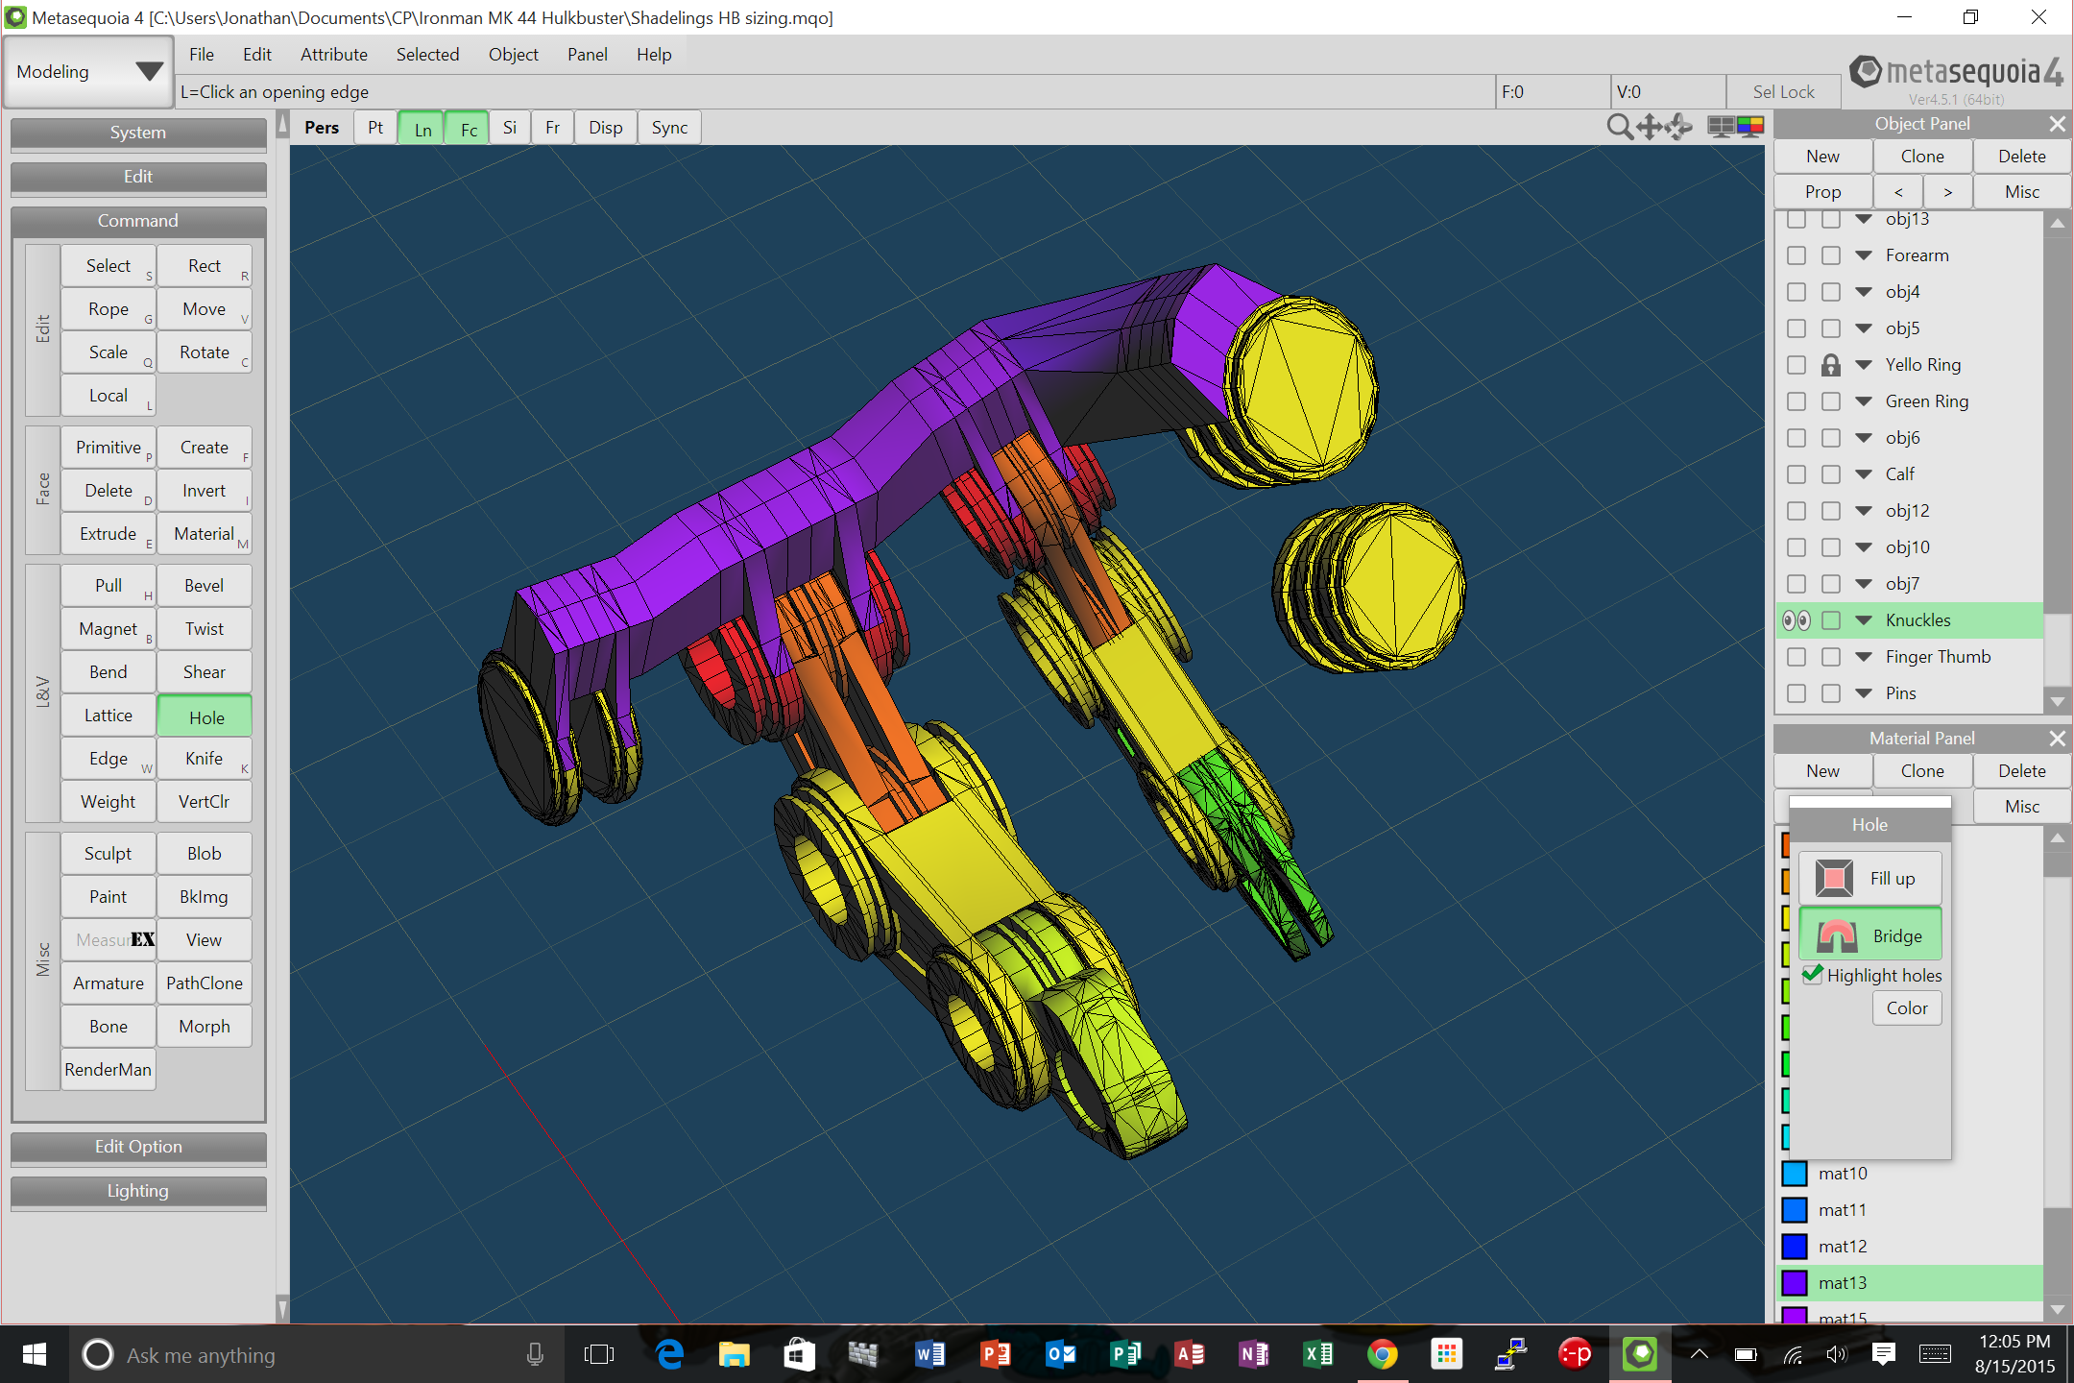Toggle visibility checkbox of Calf object
The height and width of the screenshot is (1383, 2074).
pyautogui.click(x=1797, y=474)
